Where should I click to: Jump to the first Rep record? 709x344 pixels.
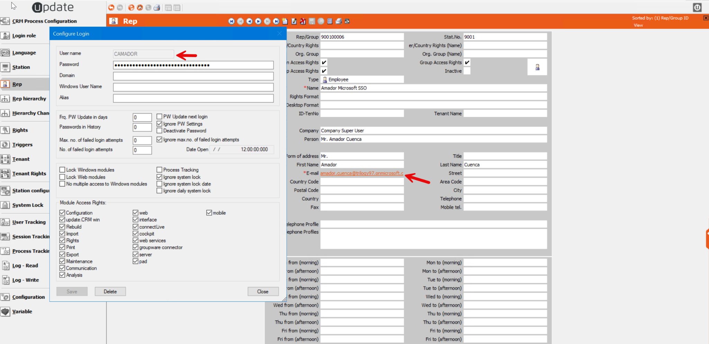point(231,21)
